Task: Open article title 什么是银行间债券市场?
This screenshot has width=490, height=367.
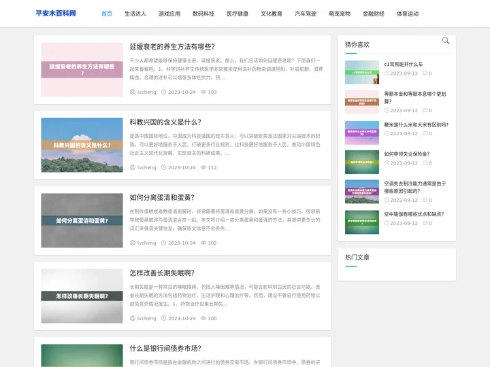Action: point(165,349)
